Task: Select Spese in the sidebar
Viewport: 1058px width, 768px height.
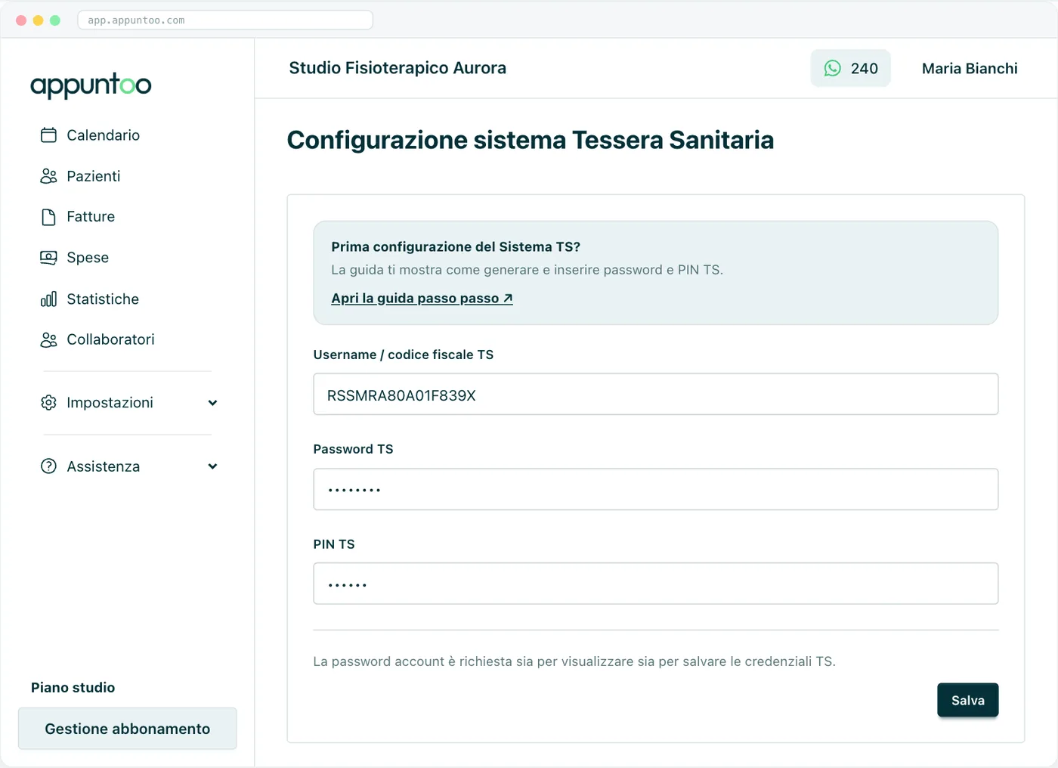Action: 88,258
